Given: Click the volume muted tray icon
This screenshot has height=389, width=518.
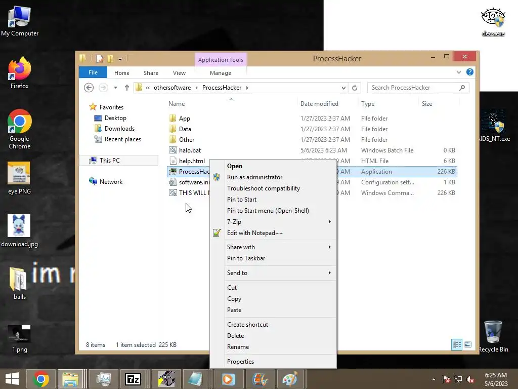Looking at the screenshot, I should click(x=470, y=379).
